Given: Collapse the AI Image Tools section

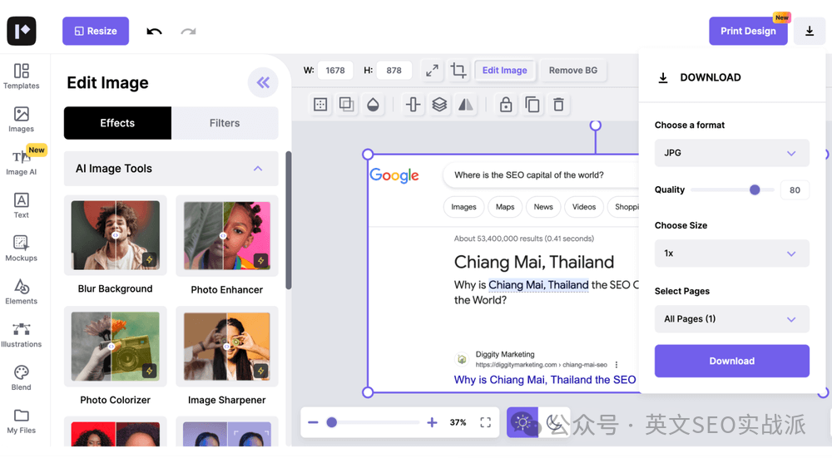Looking at the screenshot, I should point(258,169).
